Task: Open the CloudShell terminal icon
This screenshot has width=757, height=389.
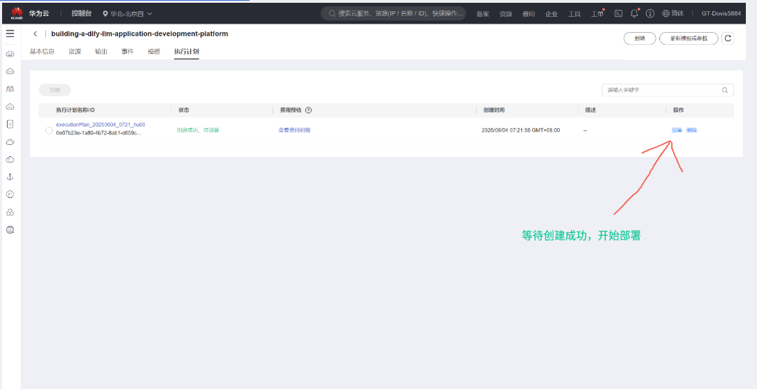Action: point(618,13)
